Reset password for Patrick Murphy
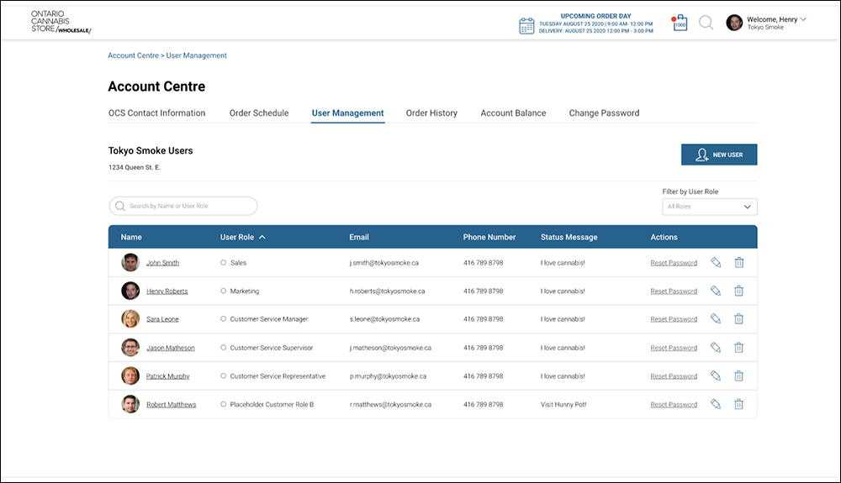The width and height of the screenshot is (841, 483). [x=674, y=376]
